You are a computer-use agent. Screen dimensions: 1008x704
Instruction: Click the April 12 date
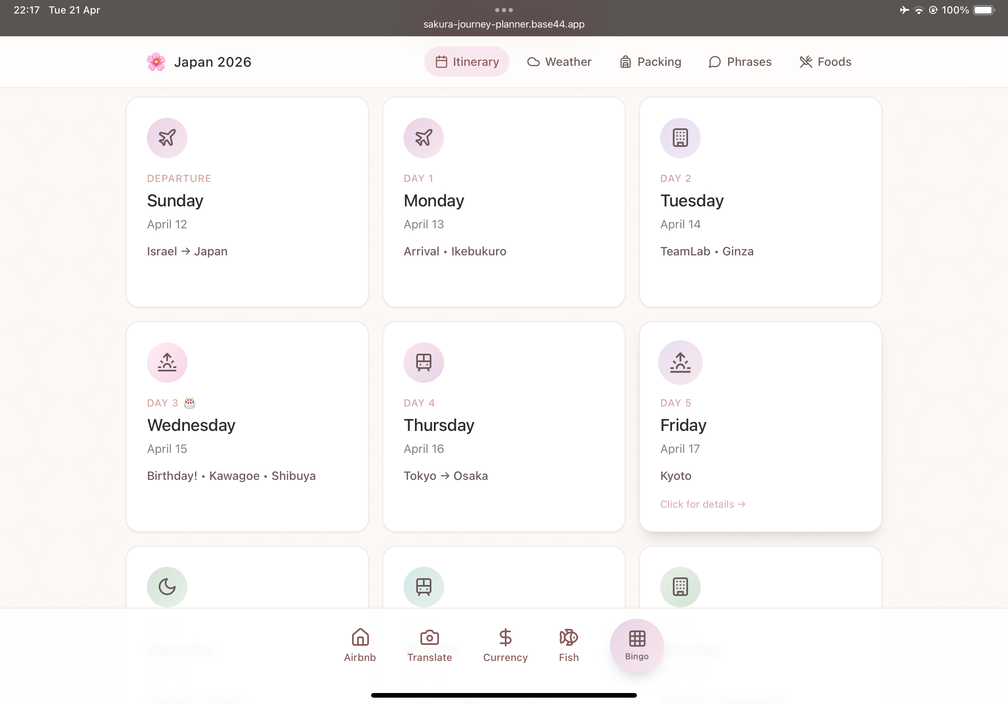coord(167,224)
